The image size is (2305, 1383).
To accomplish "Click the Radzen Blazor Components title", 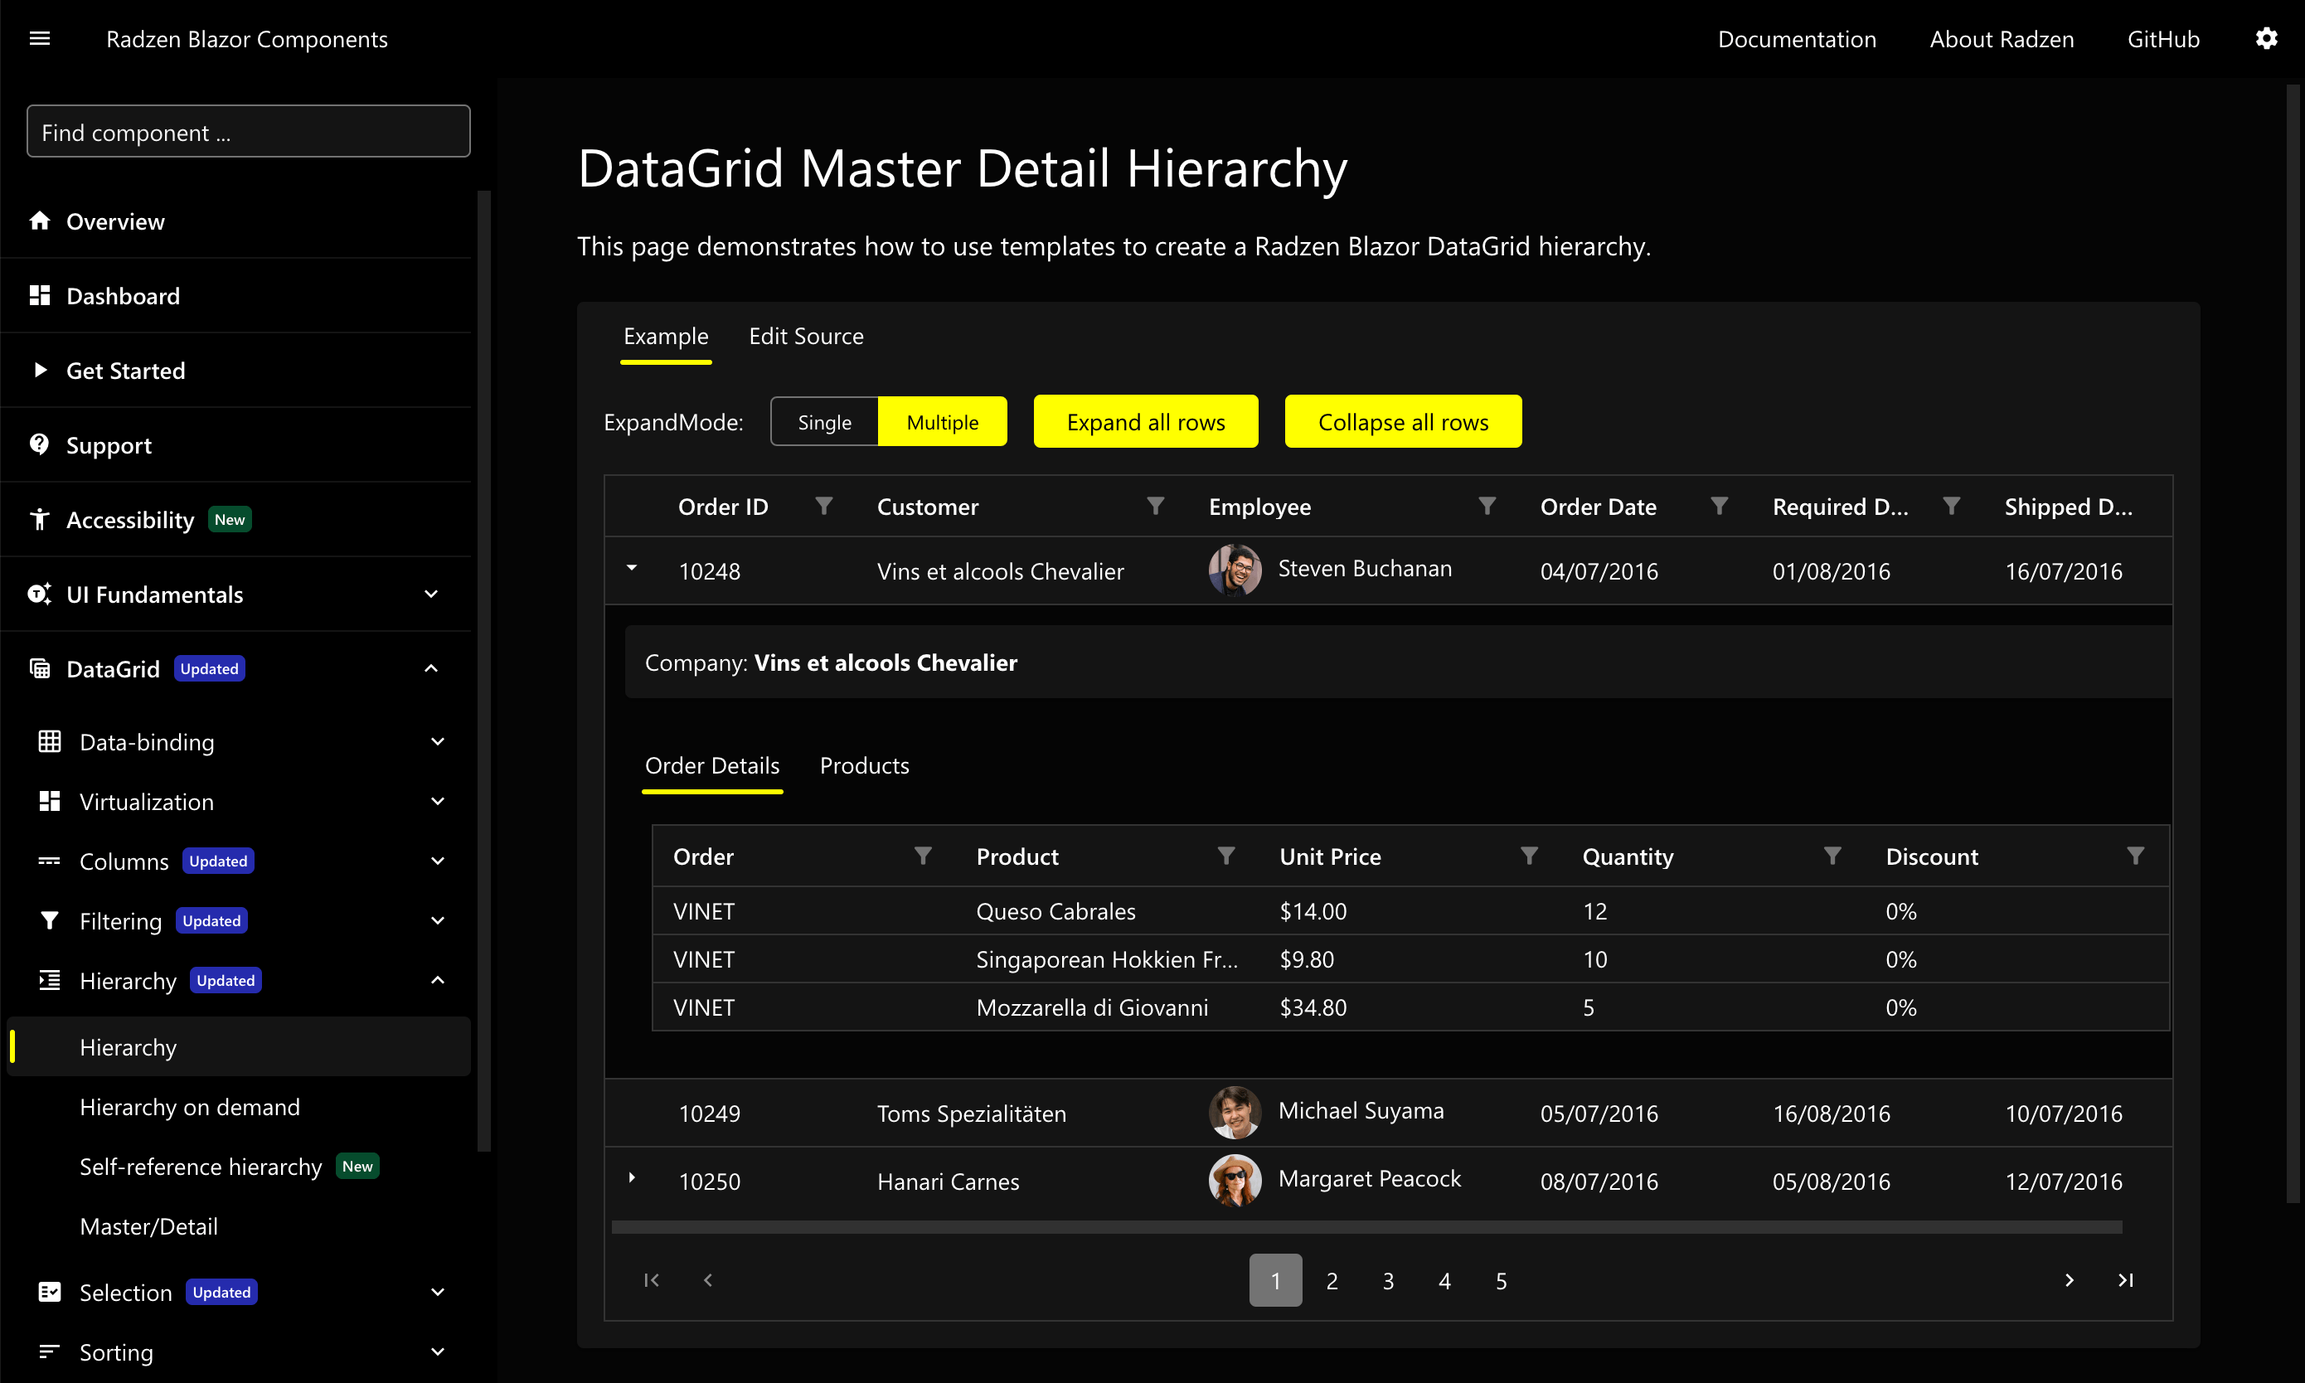I will (x=247, y=39).
